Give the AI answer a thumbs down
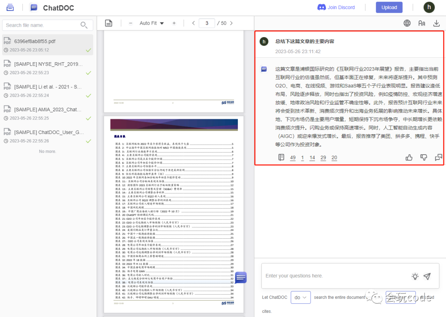 424,157
